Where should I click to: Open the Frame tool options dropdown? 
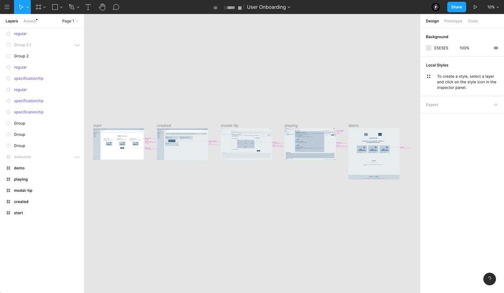click(x=45, y=7)
